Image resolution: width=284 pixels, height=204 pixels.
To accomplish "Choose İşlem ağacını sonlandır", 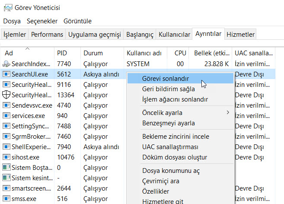I will pyautogui.click(x=180, y=99).
